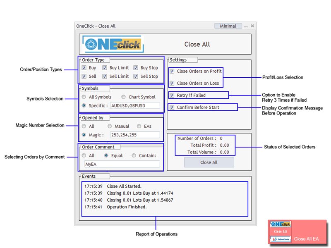This screenshot has height=248, width=331.
Task: Toggle the Buy Limit checkbox
Action: click(105, 68)
